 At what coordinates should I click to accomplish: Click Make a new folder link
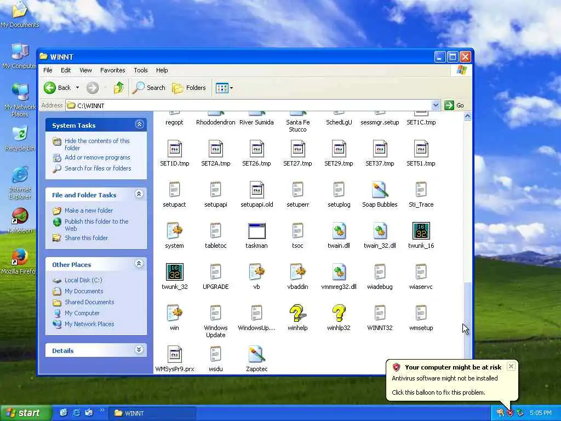tap(89, 210)
